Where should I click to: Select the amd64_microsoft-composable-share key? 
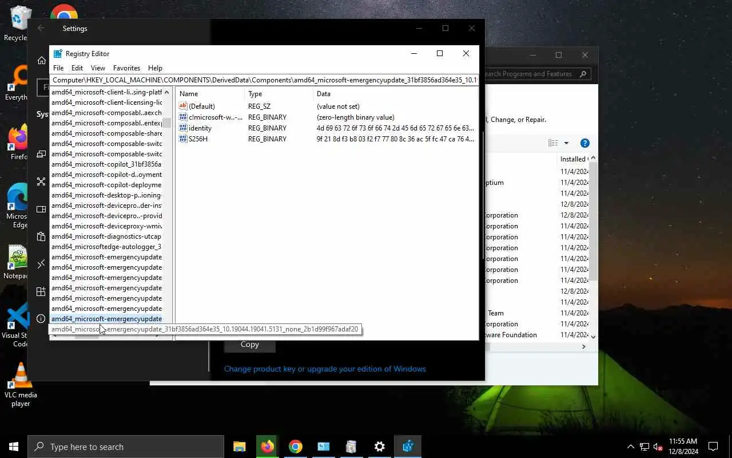point(106,133)
